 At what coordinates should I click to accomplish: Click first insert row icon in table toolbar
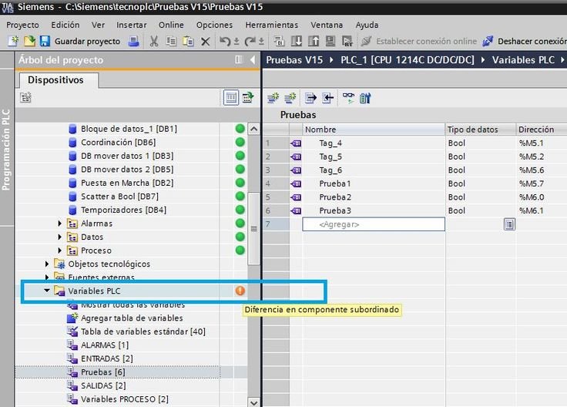(273, 98)
